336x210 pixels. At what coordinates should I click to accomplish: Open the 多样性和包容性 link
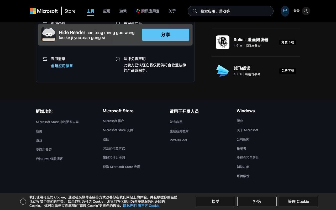point(248,158)
